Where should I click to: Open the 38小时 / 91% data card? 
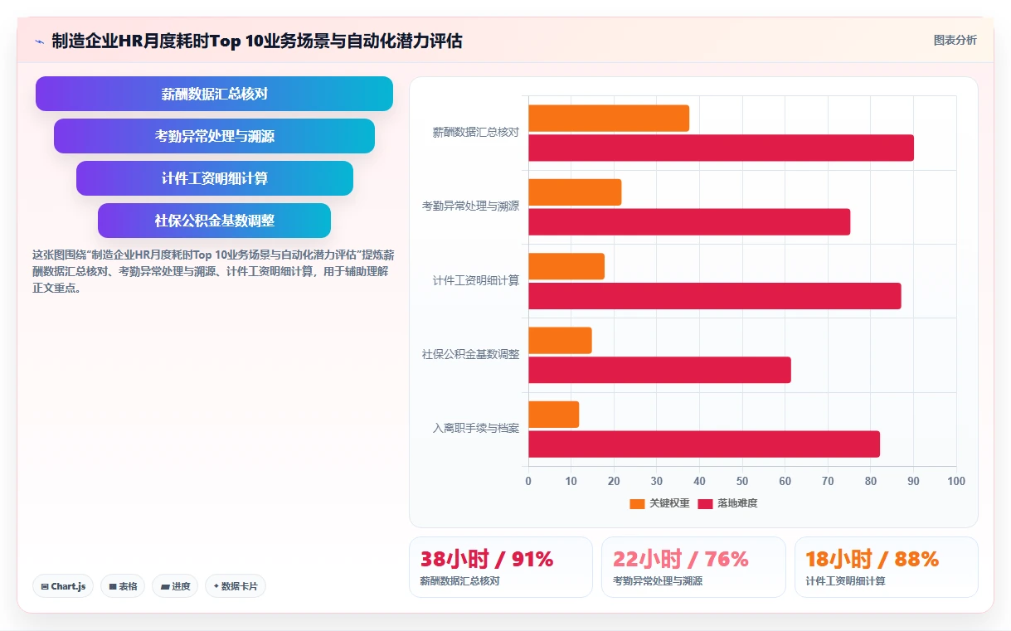[501, 567]
